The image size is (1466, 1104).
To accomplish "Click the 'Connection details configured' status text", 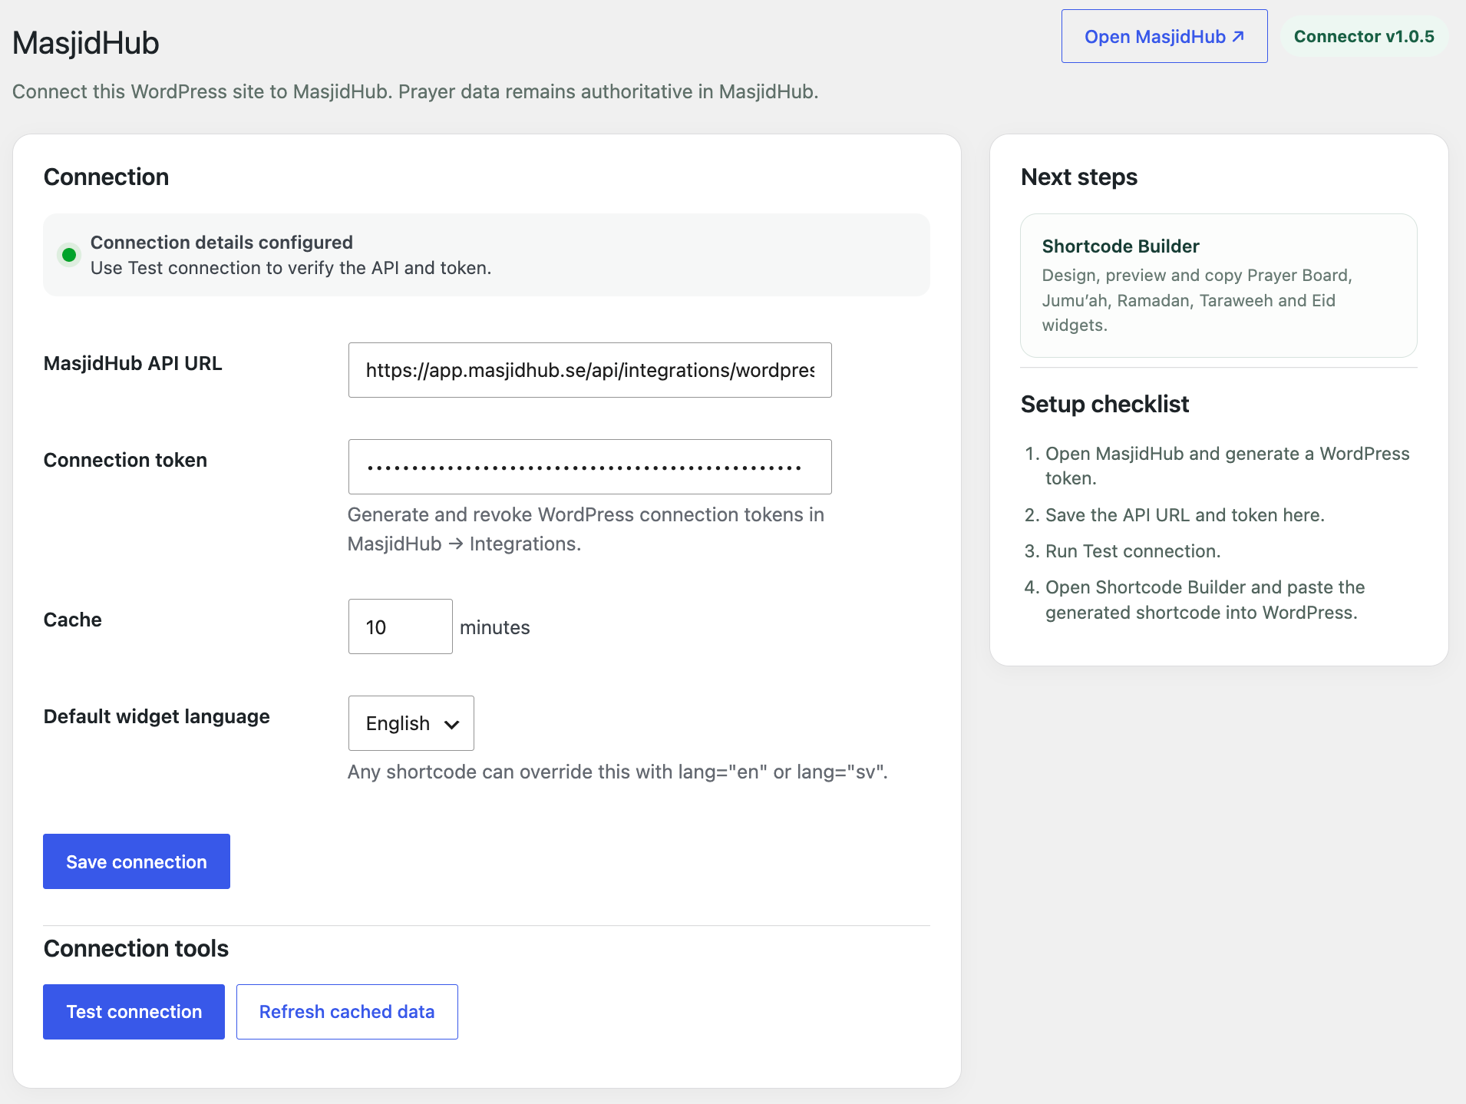I will click(221, 242).
